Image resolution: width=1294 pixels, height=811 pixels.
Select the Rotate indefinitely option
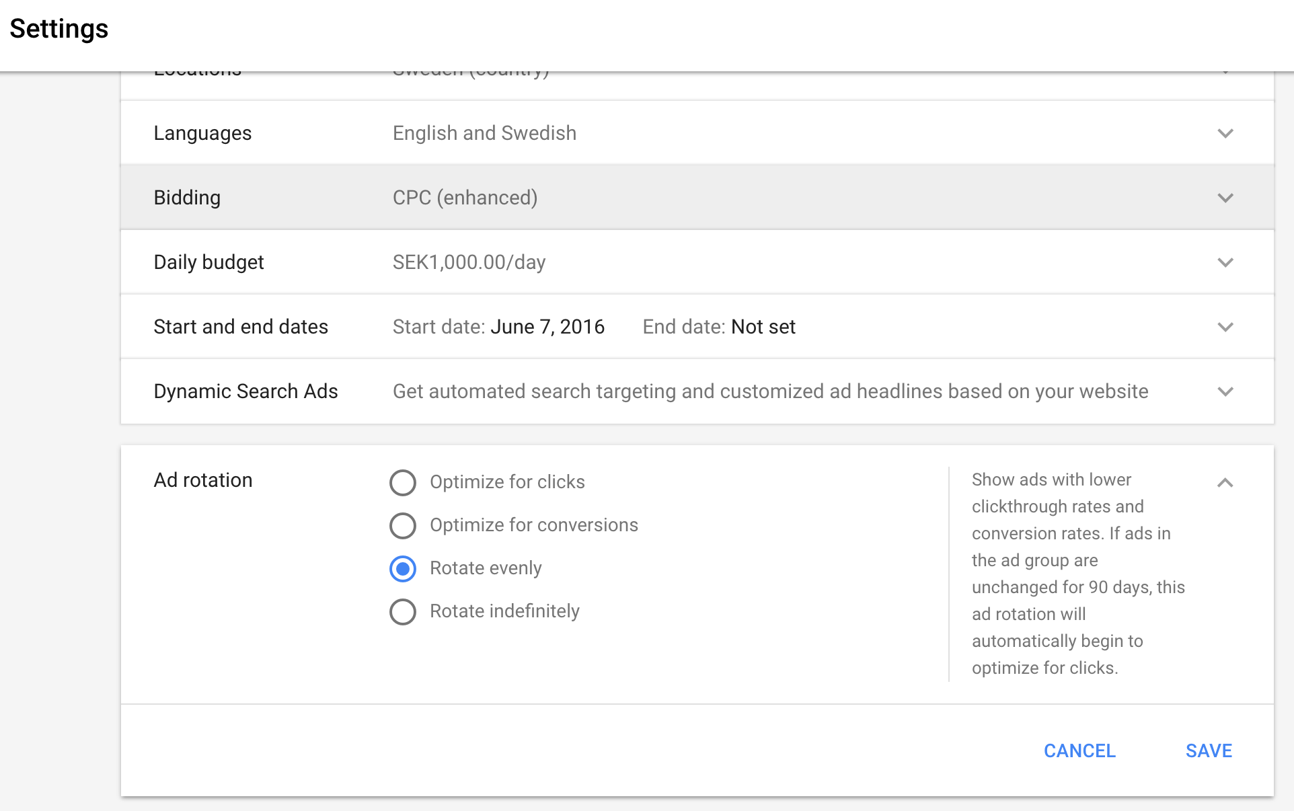(x=403, y=612)
